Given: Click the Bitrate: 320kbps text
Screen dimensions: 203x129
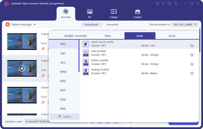Looking at the screenshot, I should (x=150, y=55).
